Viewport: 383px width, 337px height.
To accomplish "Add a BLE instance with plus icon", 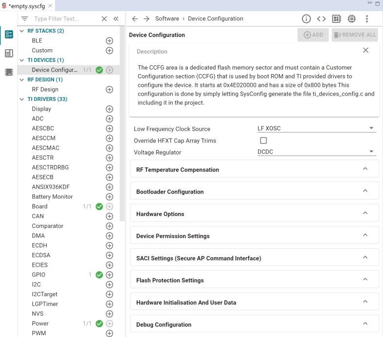I will [109, 41].
